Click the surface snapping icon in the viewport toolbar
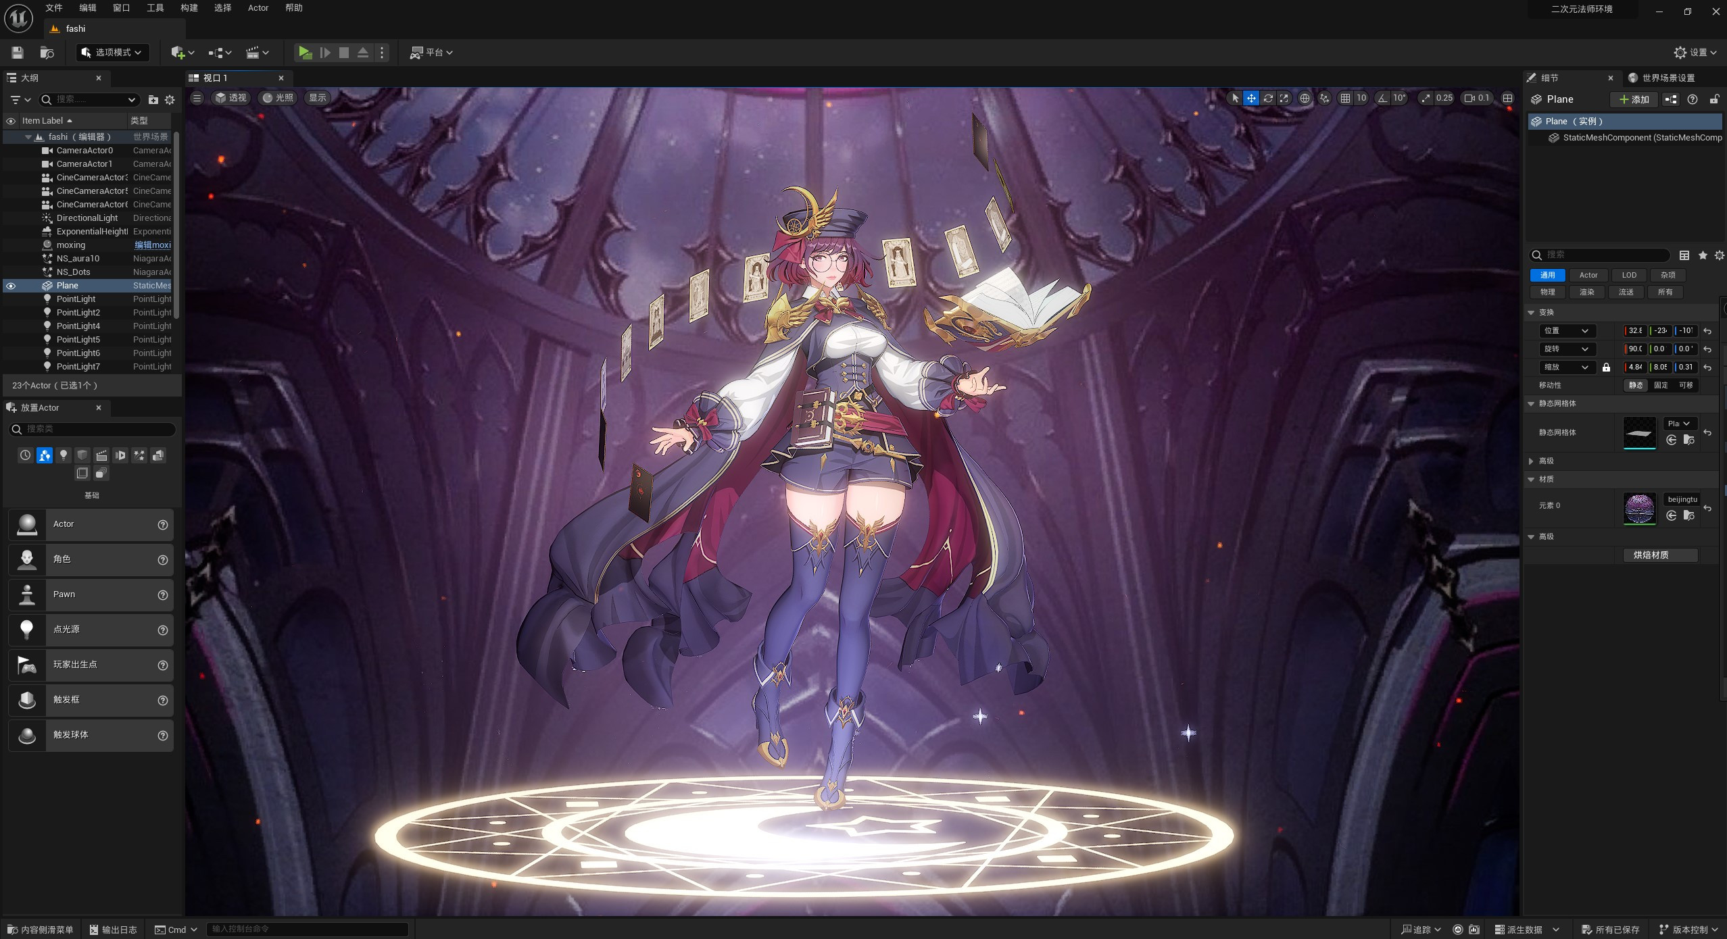Screen dimensions: 1727x939 click(1325, 98)
